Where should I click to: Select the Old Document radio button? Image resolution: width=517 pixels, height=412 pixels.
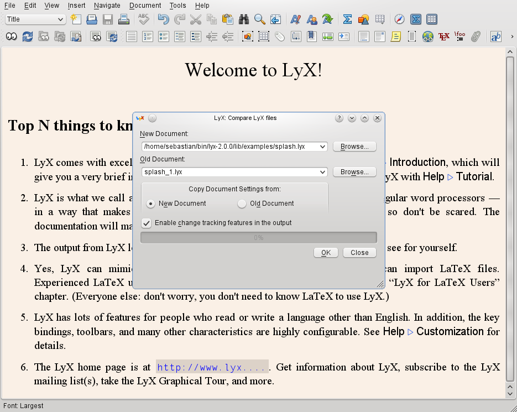pyautogui.click(x=242, y=204)
